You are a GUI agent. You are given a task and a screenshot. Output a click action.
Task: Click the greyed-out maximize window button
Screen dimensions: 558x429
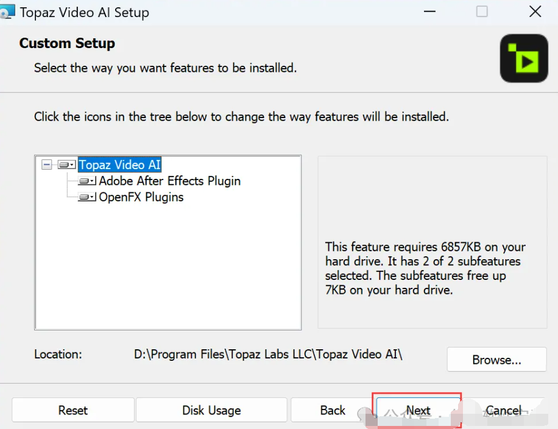tap(482, 12)
